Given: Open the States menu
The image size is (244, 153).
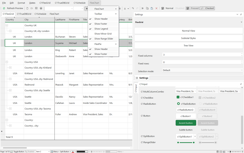Looking at the screenshot, I should (32, 3).
